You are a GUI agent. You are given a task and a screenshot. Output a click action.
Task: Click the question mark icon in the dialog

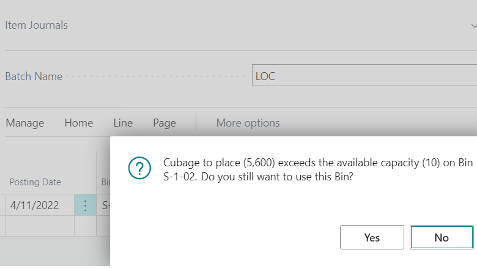pos(139,168)
